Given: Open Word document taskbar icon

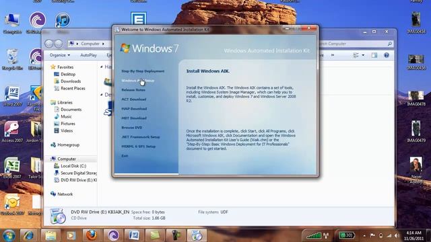Looking at the screenshot, I should [134, 235].
